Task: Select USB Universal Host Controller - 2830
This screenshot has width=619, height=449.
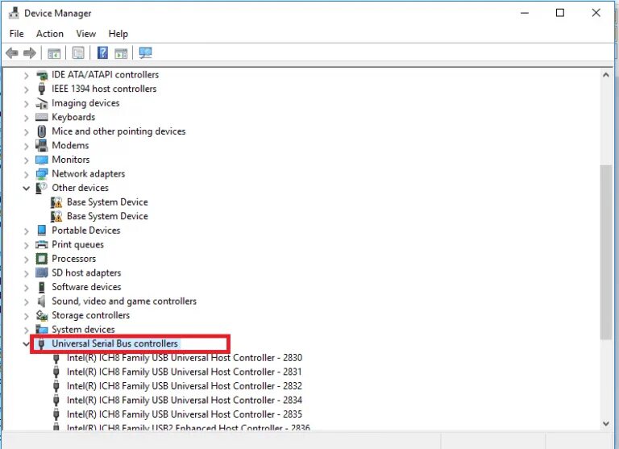Action: (x=185, y=358)
